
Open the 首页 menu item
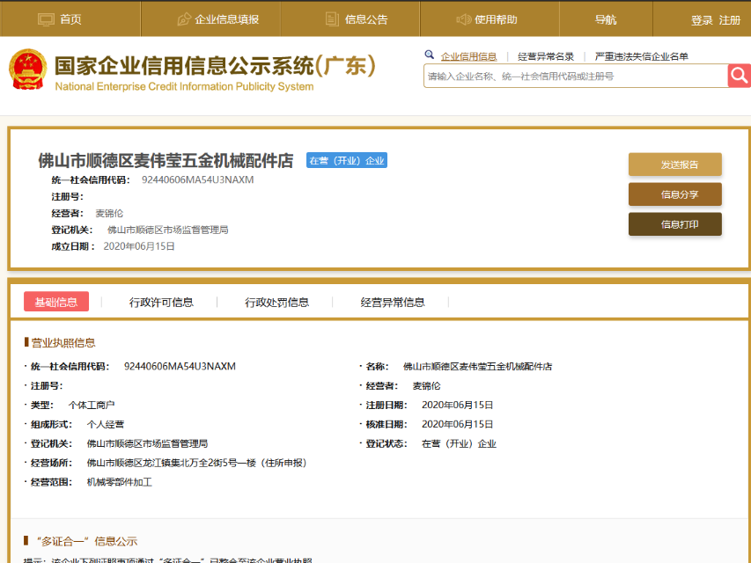70,19
